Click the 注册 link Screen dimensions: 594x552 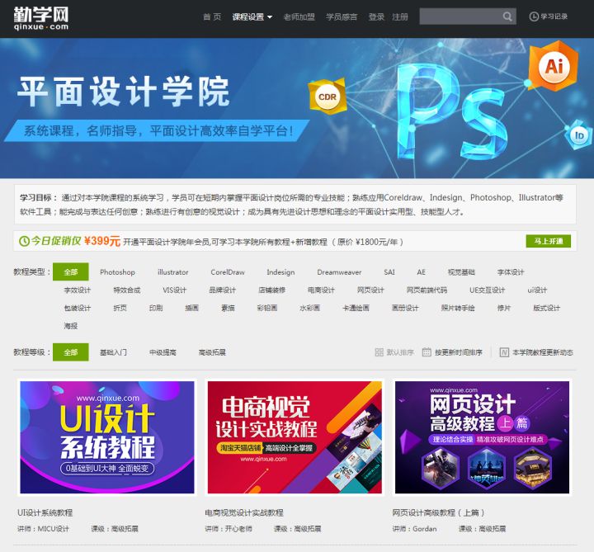(x=400, y=17)
